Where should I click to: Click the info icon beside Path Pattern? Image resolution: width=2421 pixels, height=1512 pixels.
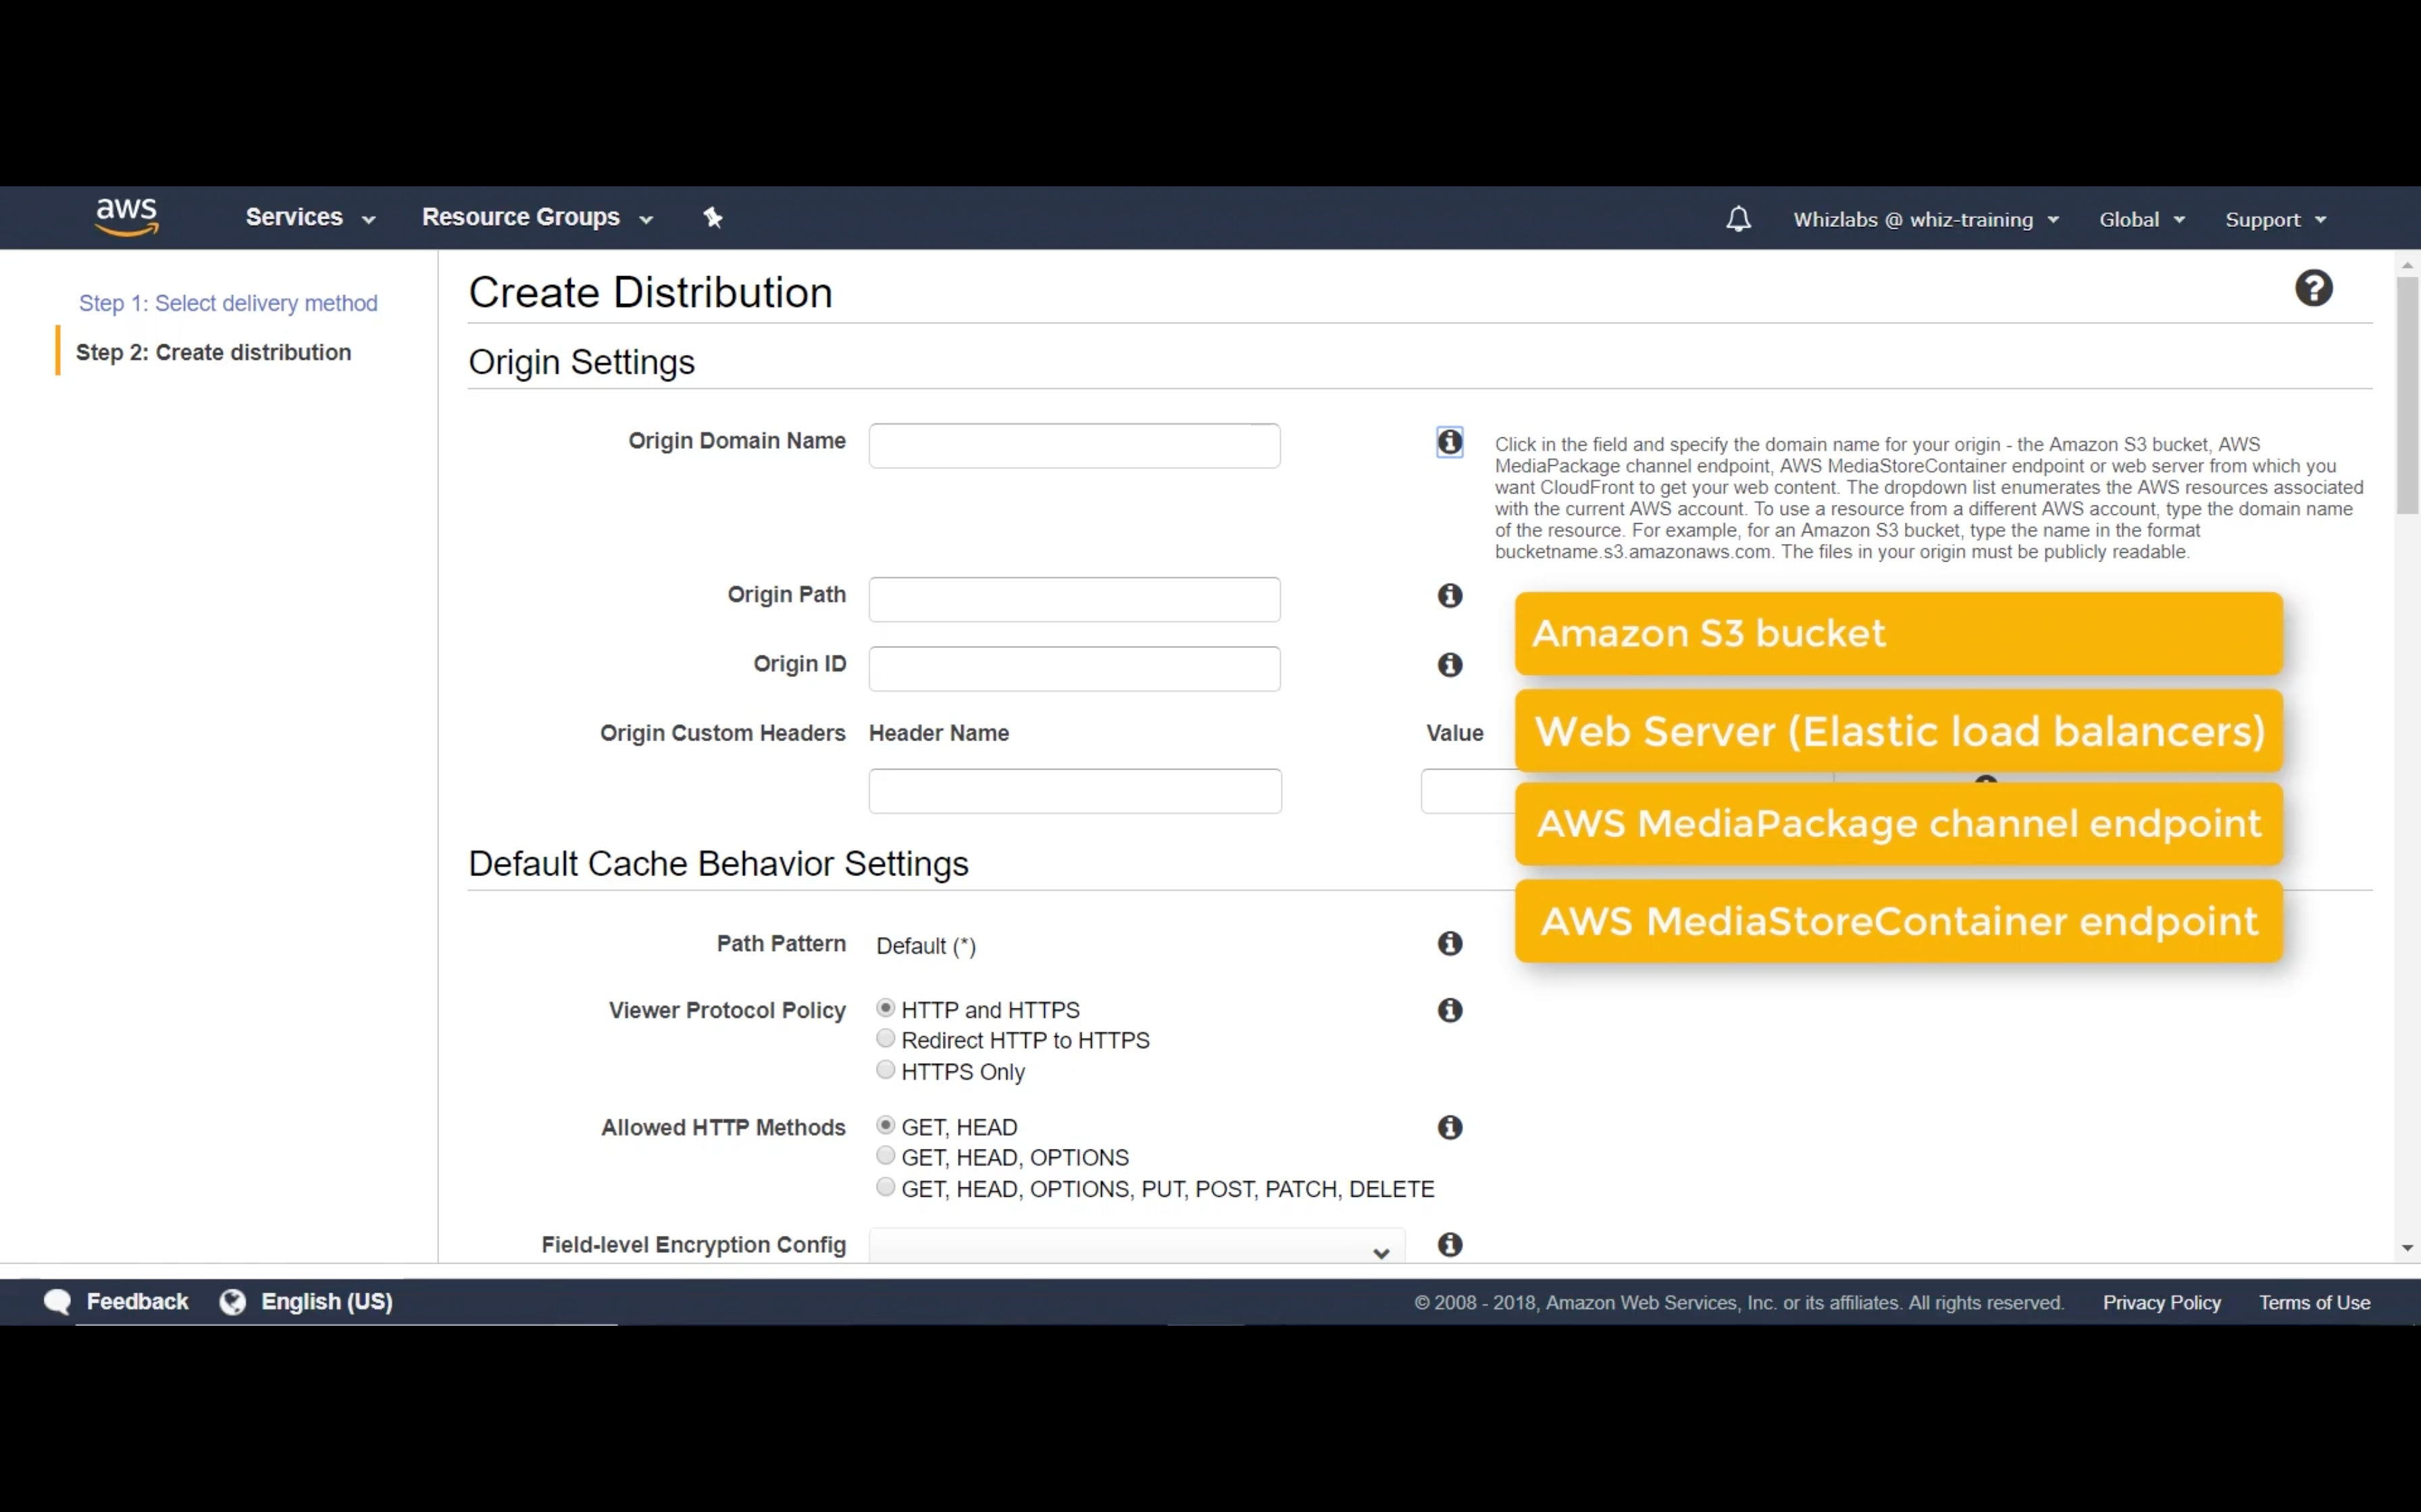(1450, 944)
